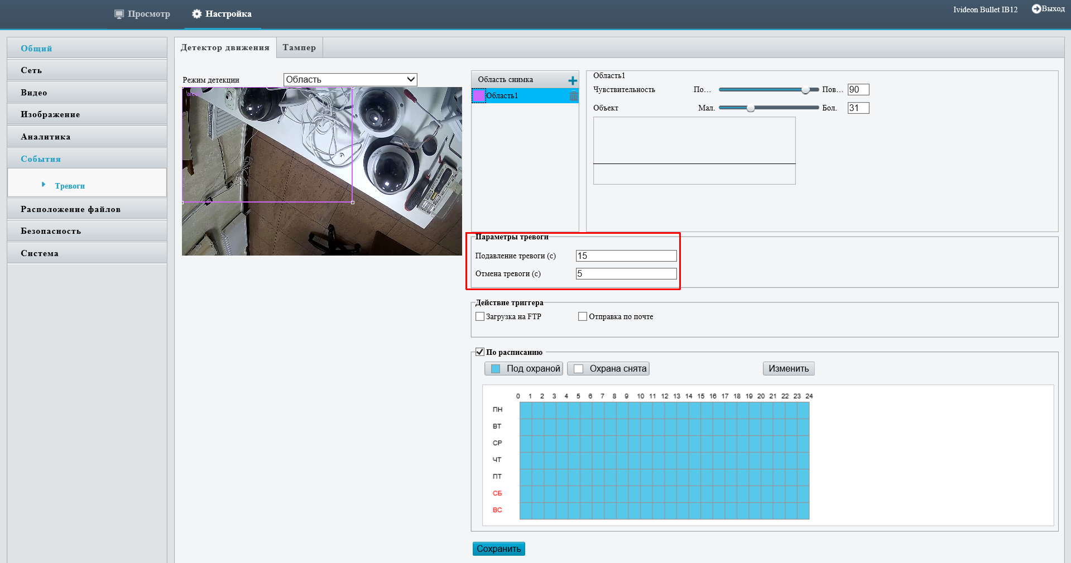1071x563 pixels.
Task: Click the arrow icon beside Тревоги
Action: pyautogui.click(x=44, y=185)
